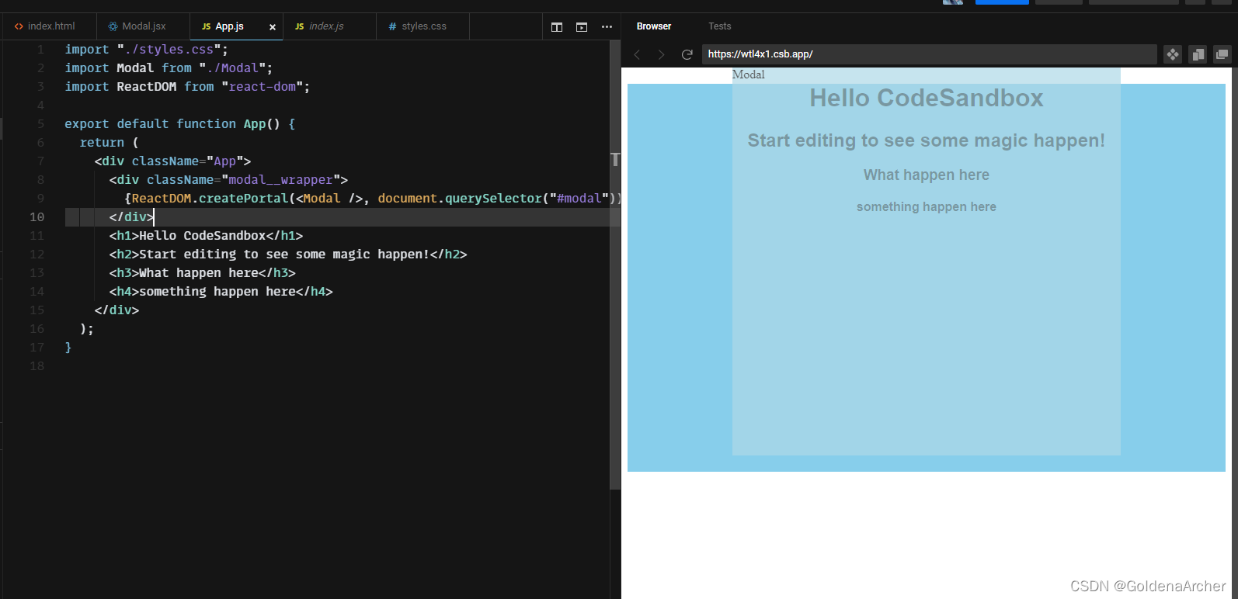Open preview in a new window

click(1222, 54)
